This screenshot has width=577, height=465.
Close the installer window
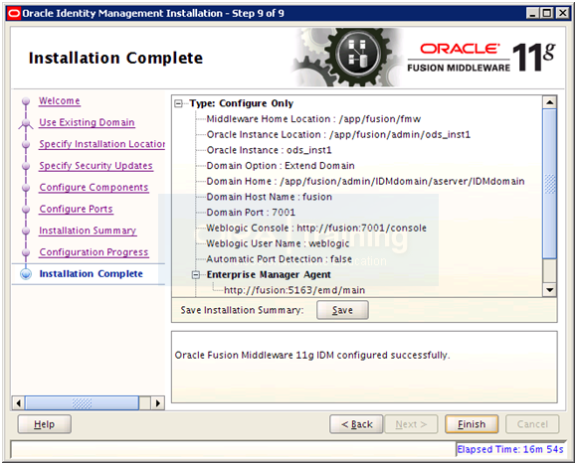click(563, 14)
